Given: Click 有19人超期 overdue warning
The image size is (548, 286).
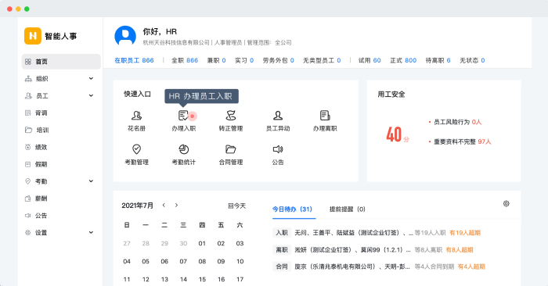Looking at the screenshot, I should pyautogui.click(x=465, y=233).
